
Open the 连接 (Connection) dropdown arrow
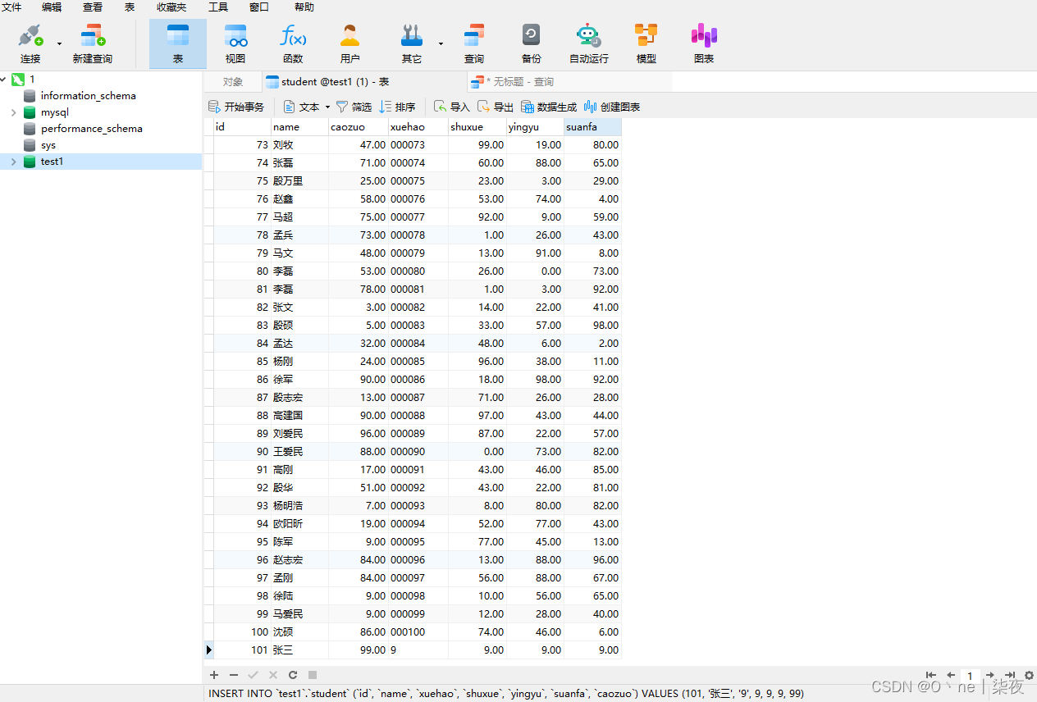tap(57, 45)
